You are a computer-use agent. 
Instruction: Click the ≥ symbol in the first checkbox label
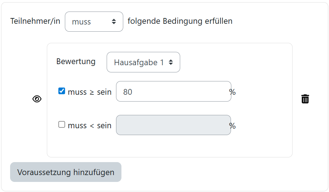[92, 92]
